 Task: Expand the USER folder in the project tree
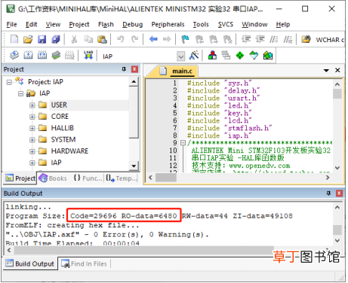click(x=32, y=105)
